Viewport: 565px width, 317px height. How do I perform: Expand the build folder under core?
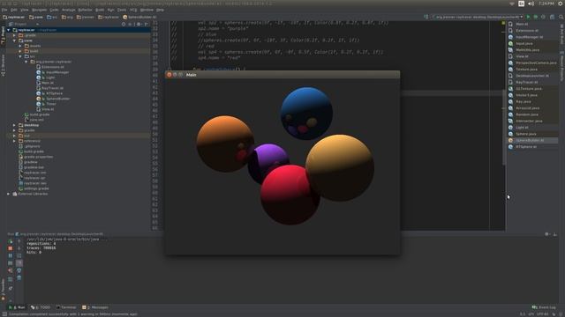[x=20, y=51]
